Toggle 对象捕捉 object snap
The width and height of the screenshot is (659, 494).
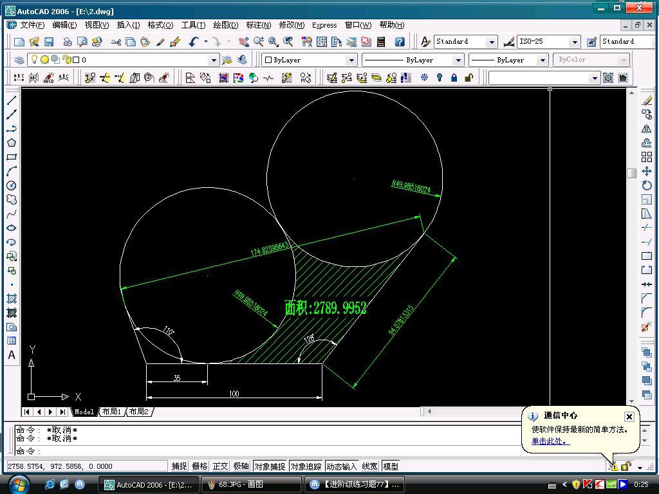pos(270,466)
